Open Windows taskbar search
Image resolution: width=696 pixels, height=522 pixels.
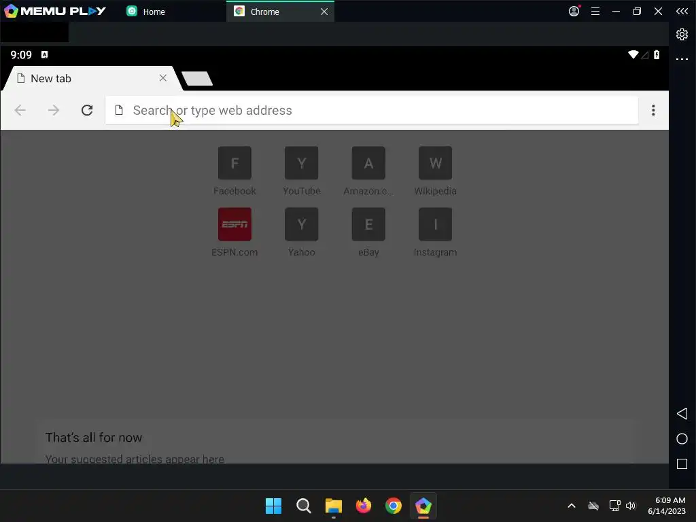304,506
